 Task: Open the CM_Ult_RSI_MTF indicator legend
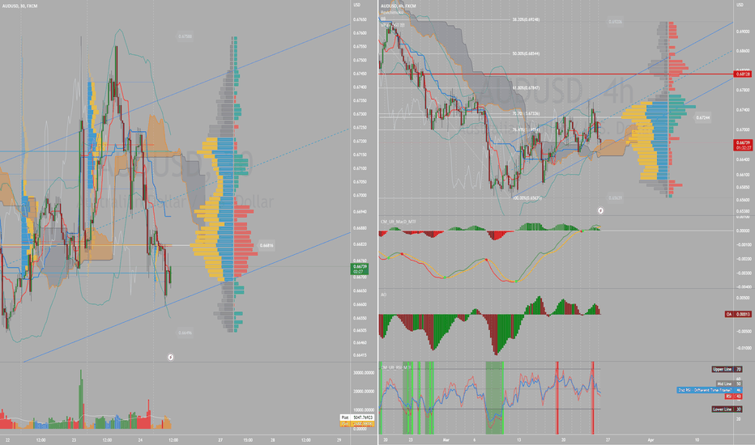coord(395,367)
